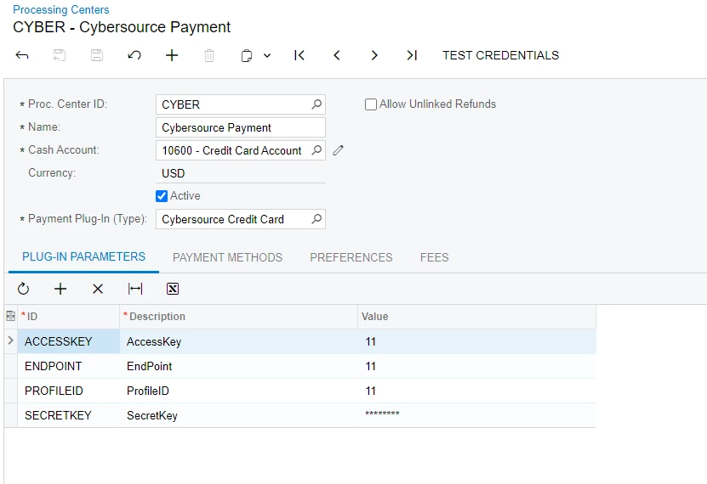Refresh the parameters grid
707x484 pixels.
tap(23, 289)
